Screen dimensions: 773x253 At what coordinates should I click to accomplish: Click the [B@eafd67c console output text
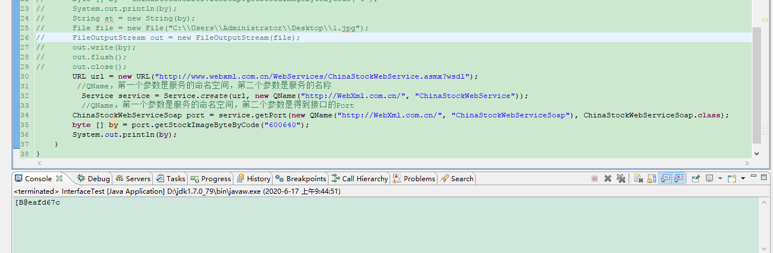pyautogui.click(x=38, y=202)
